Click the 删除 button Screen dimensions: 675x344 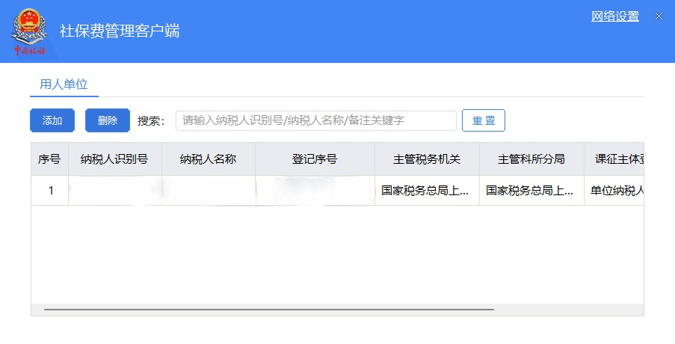108,120
